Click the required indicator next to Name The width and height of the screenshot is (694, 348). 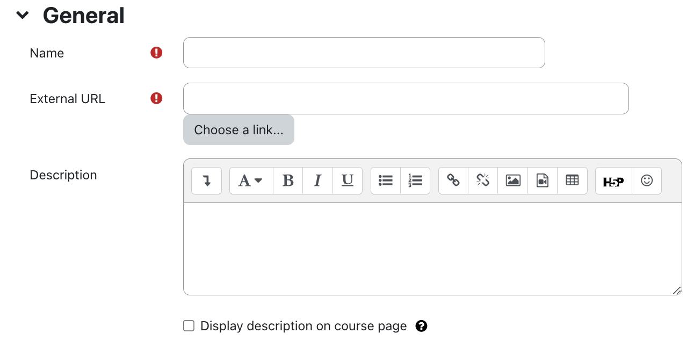point(155,53)
